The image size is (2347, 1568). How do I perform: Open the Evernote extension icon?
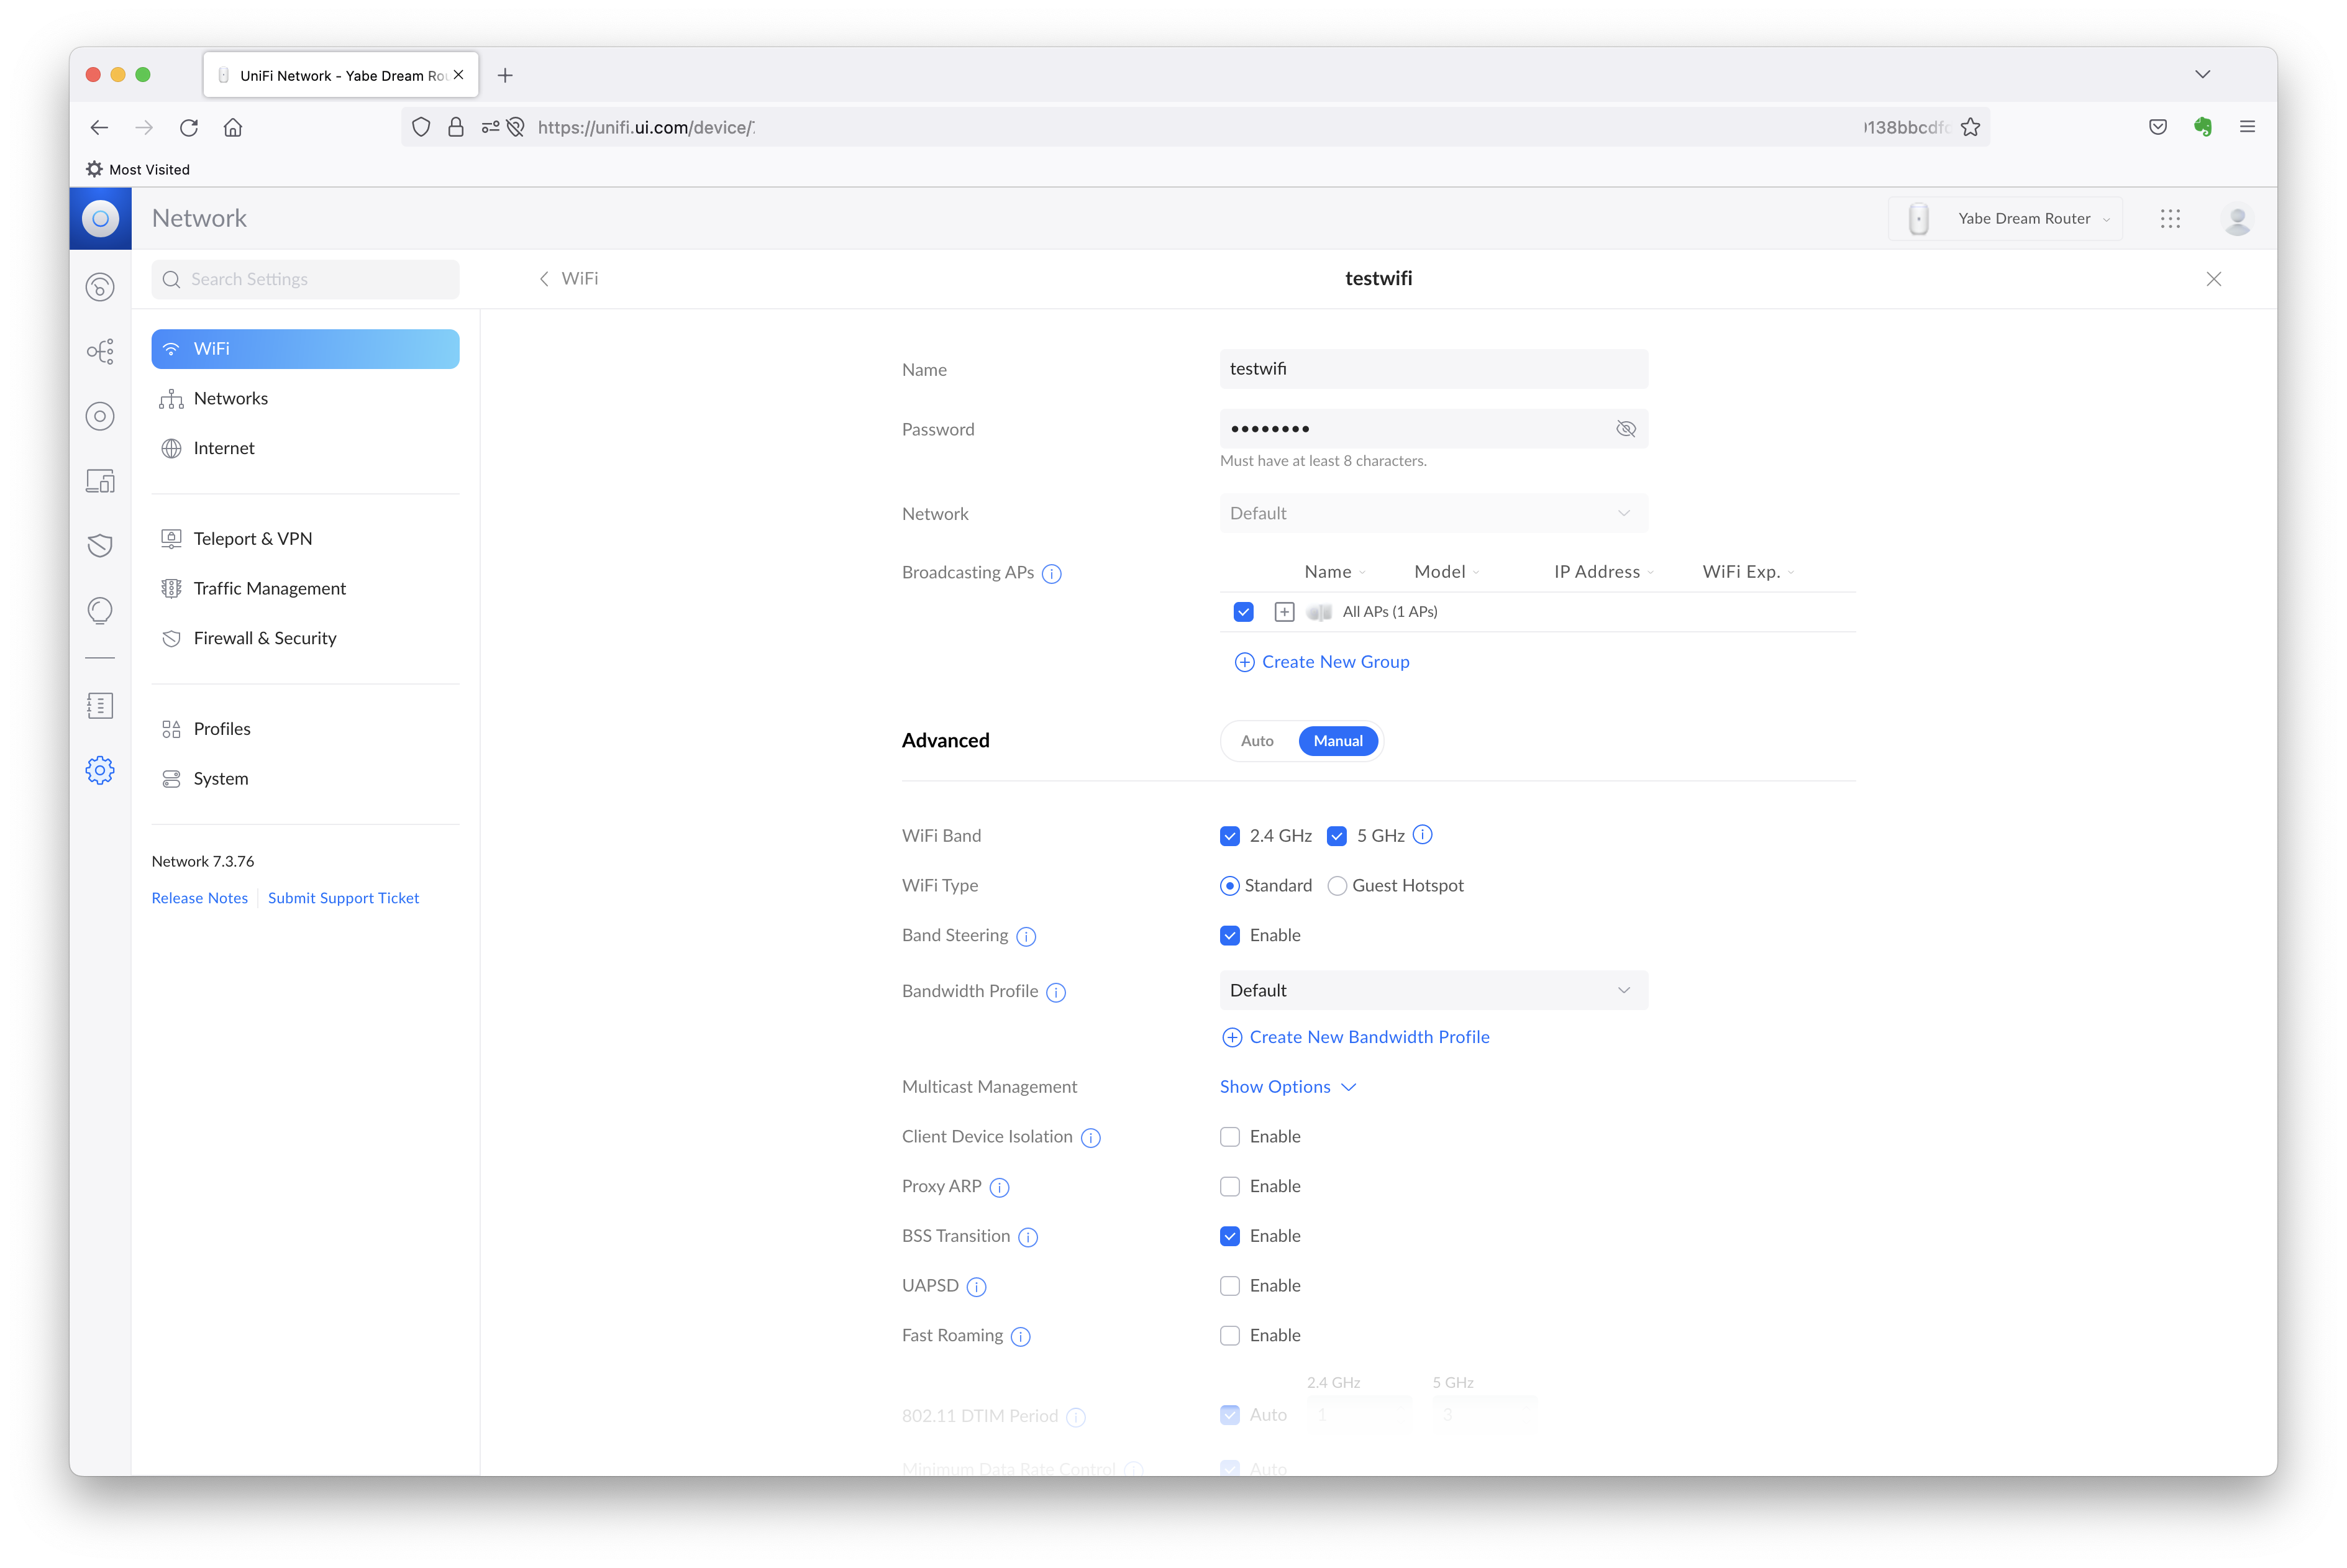(2203, 127)
